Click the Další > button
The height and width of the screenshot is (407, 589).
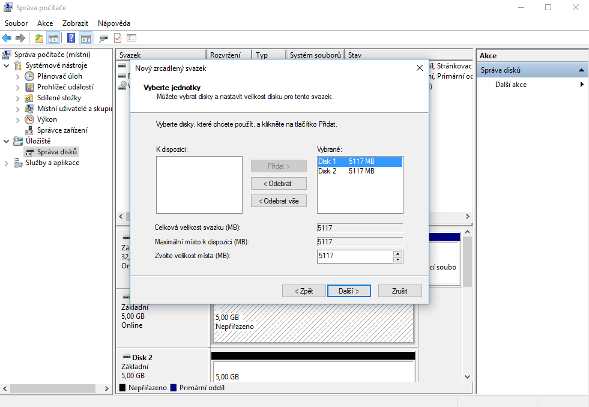pyautogui.click(x=349, y=291)
